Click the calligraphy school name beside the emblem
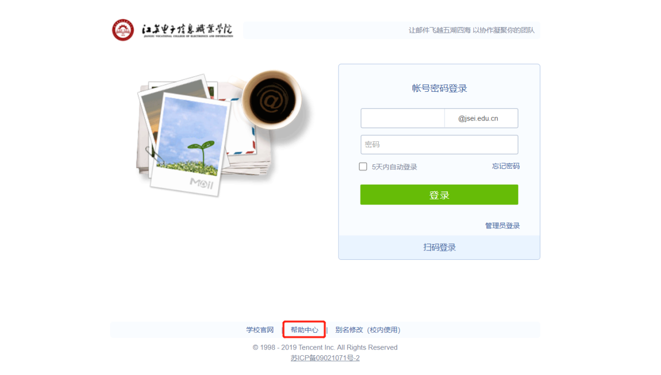The width and height of the screenshot is (661, 375). pyautogui.click(x=187, y=30)
